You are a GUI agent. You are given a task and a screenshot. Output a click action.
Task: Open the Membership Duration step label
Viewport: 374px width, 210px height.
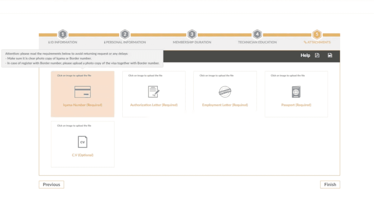(x=192, y=42)
